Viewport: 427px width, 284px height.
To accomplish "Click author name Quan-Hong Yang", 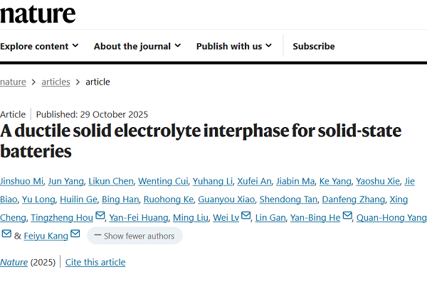I will [391, 217].
